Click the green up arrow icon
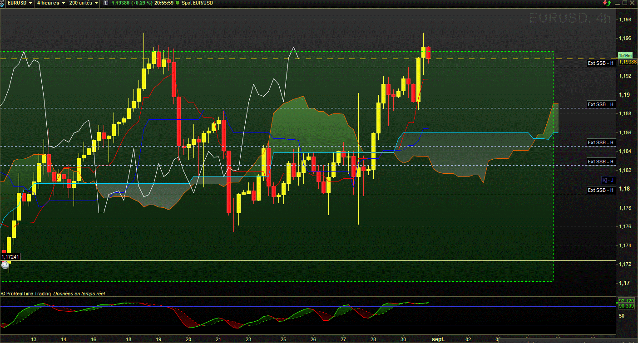 pyautogui.click(x=609, y=3)
